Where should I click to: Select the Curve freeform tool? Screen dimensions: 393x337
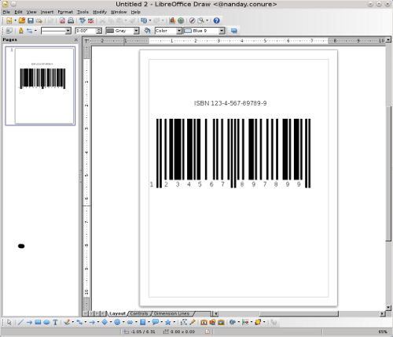coord(67,322)
